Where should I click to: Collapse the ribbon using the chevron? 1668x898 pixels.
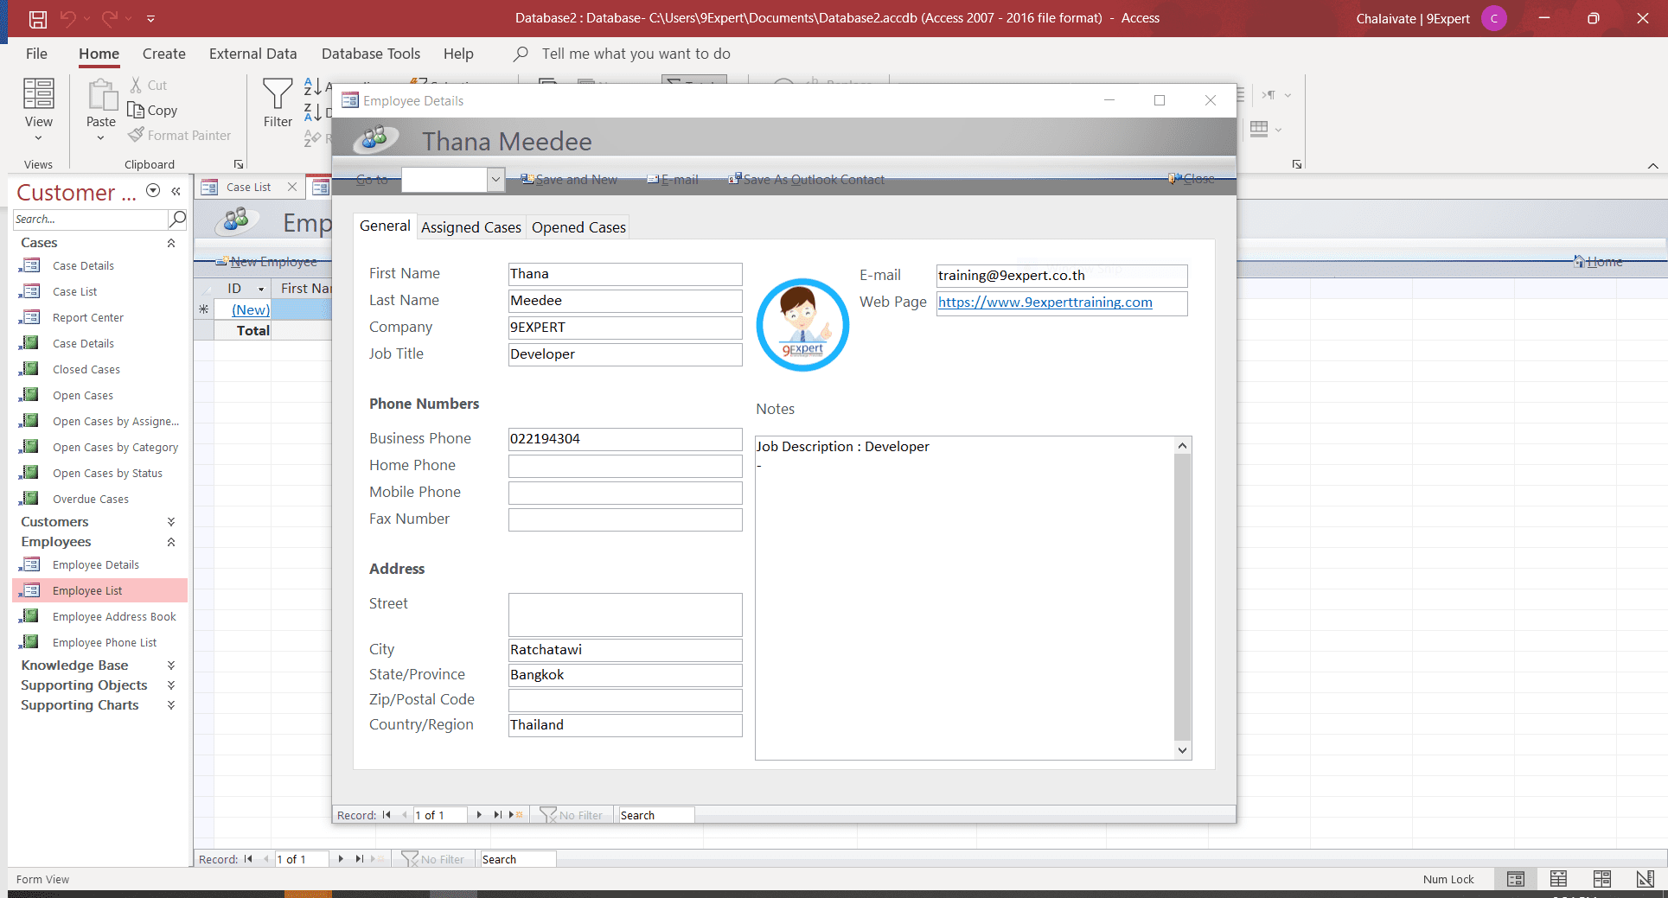tap(1653, 164)
